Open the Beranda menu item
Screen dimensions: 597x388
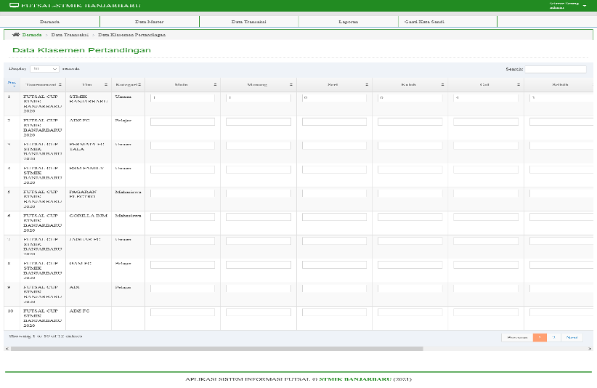49,22
